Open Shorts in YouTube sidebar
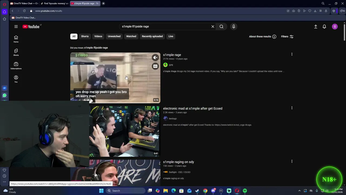This screenshot has width=346, height=195. tap(16, 52)
